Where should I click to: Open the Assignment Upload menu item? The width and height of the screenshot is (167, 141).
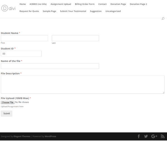61,4
